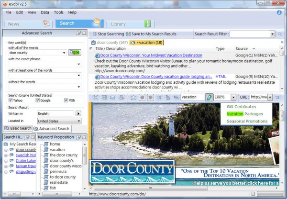Open the 'with the exact phrase' dropdown

(x=79, y=64)
